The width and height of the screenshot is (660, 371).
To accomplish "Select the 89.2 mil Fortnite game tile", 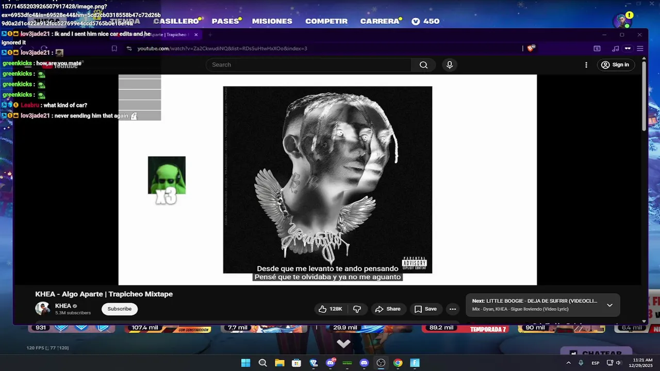I will pyautogui.click(x=464, y=328).
